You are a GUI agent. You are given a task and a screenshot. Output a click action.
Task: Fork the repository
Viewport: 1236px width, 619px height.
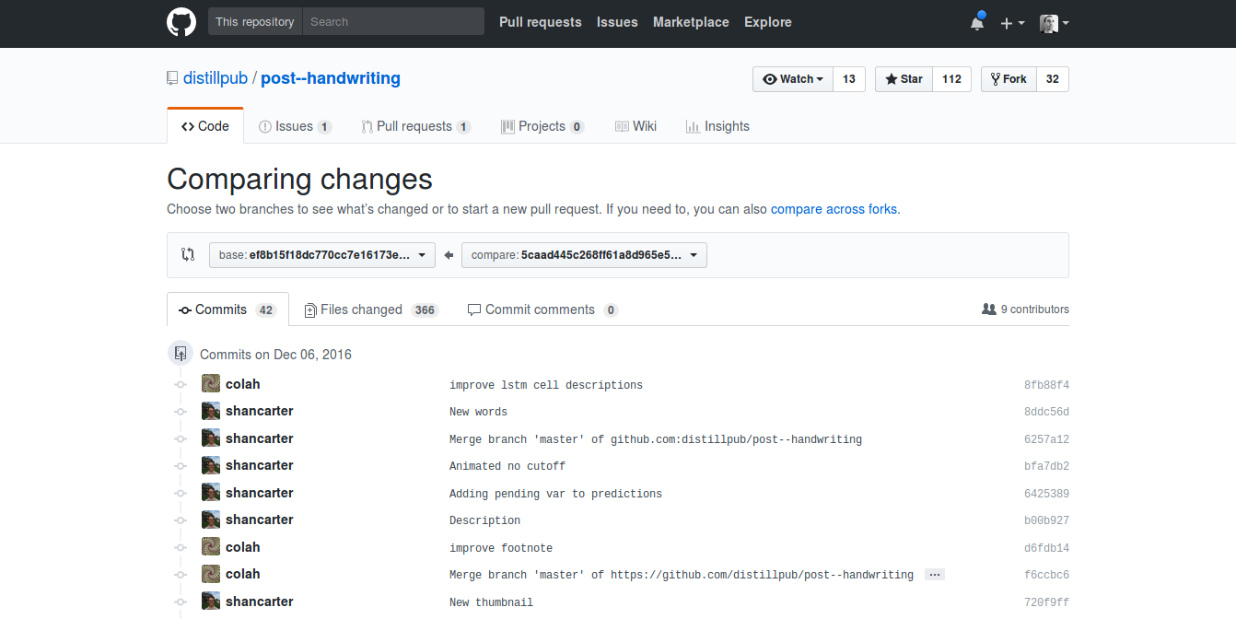[1009, 79]
